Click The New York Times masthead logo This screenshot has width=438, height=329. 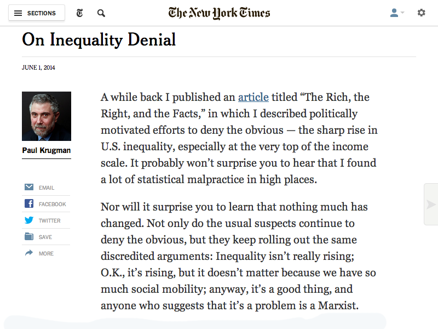[219, 12]
